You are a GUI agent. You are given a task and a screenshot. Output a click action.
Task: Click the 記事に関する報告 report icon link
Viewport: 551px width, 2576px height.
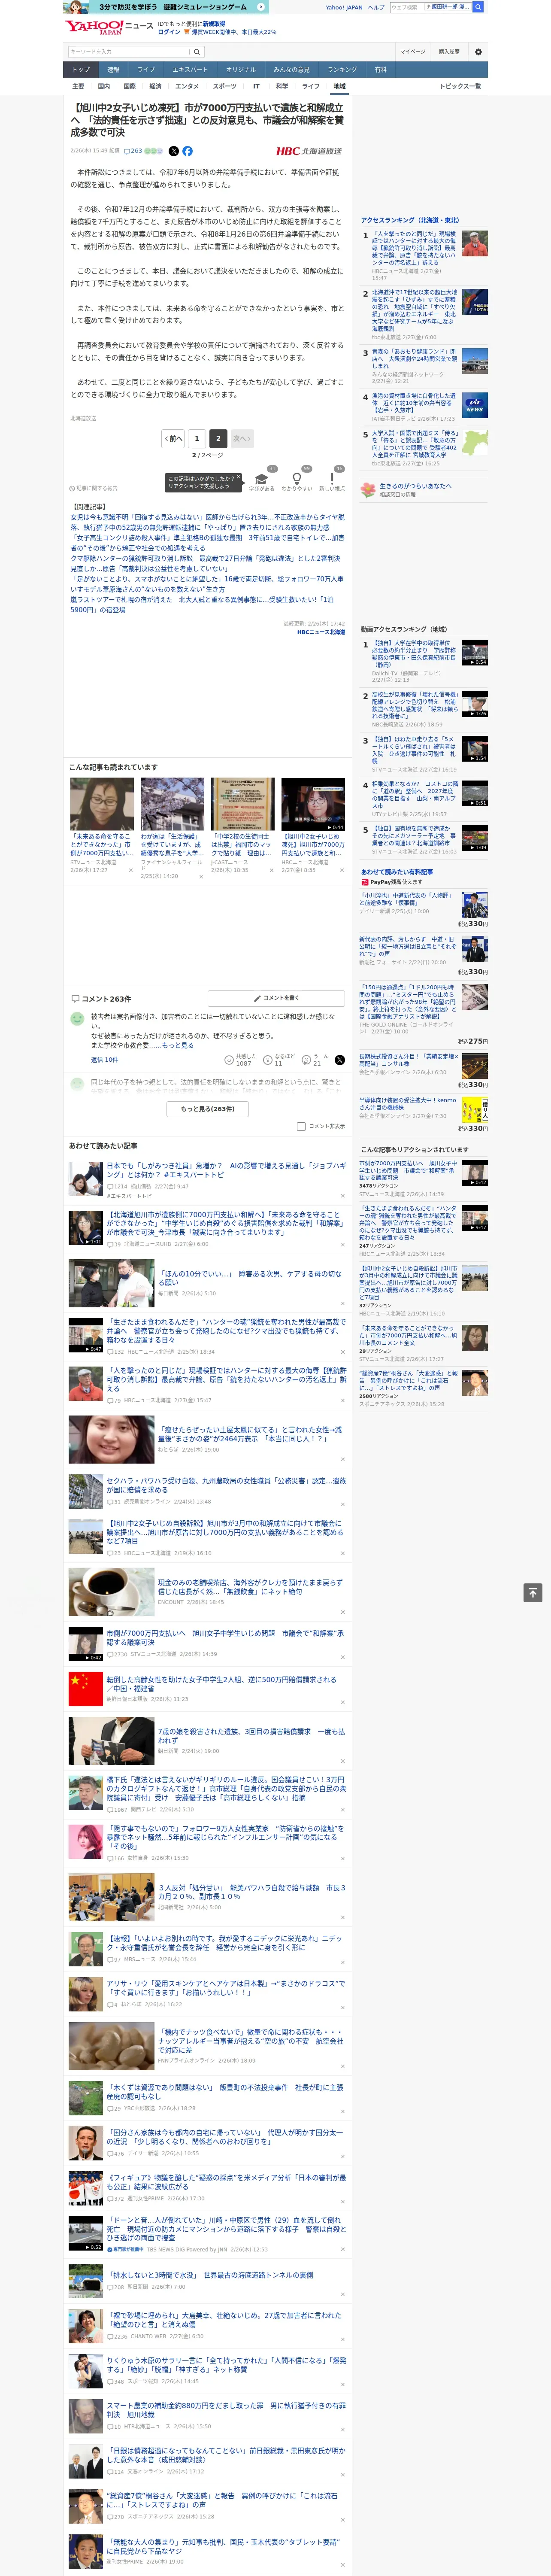pyautogui.click(x=94, y=488)
